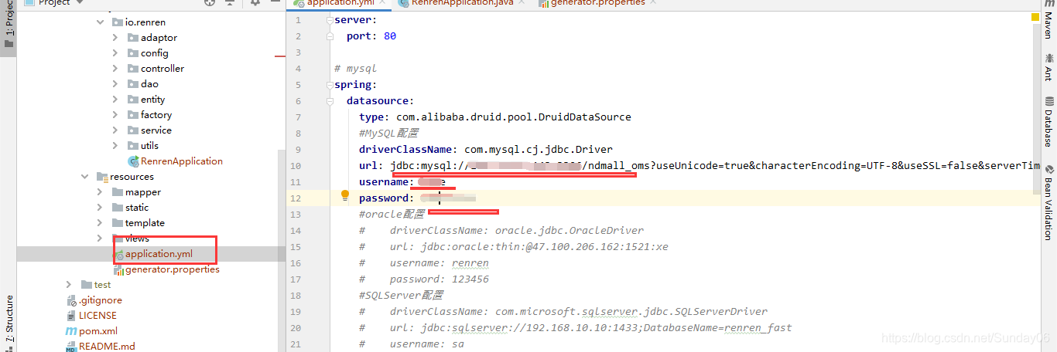Image resolution: width=1057 pixels, height=352 pixels.
Task: Select the RenrenApplication class in the tree
Action: tap(175, 161)
